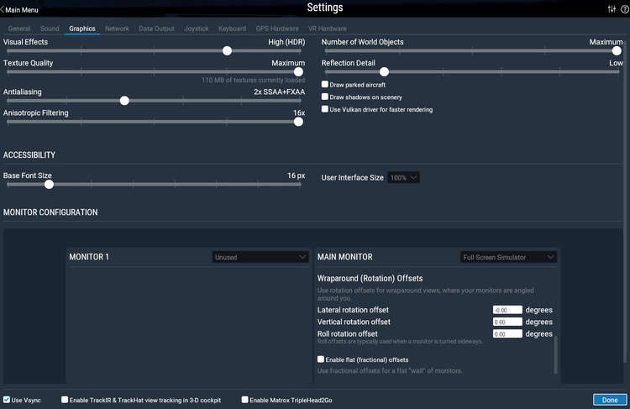
Task: Click the help question mark icon
Action: point(623,9)
